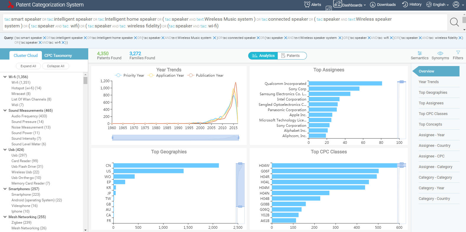Click the user account profile icon

pyautogui.click(x=456, y=4)
